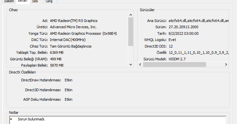Screen dimensions: 237x124
Task: Click the Sürücüler scroll right arrow
Action: [226, 65]
